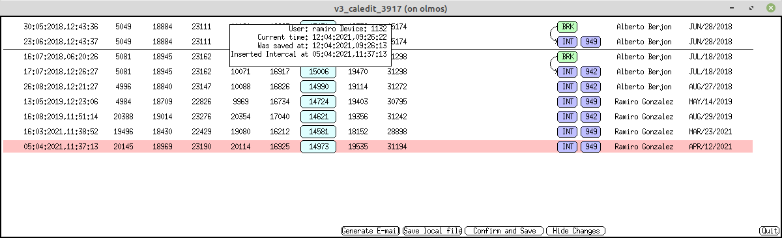Image resolution: width=782 pixels, height=238 pixels.
Task: Select 942 tag in 17:07:2018 row
Action: pyautogui.click(x=590, y=72)
